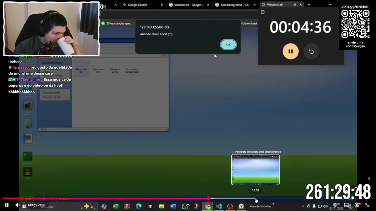376x211 pixels.
Task: Click the pixie.gg QR code
Action: [355, 24]
